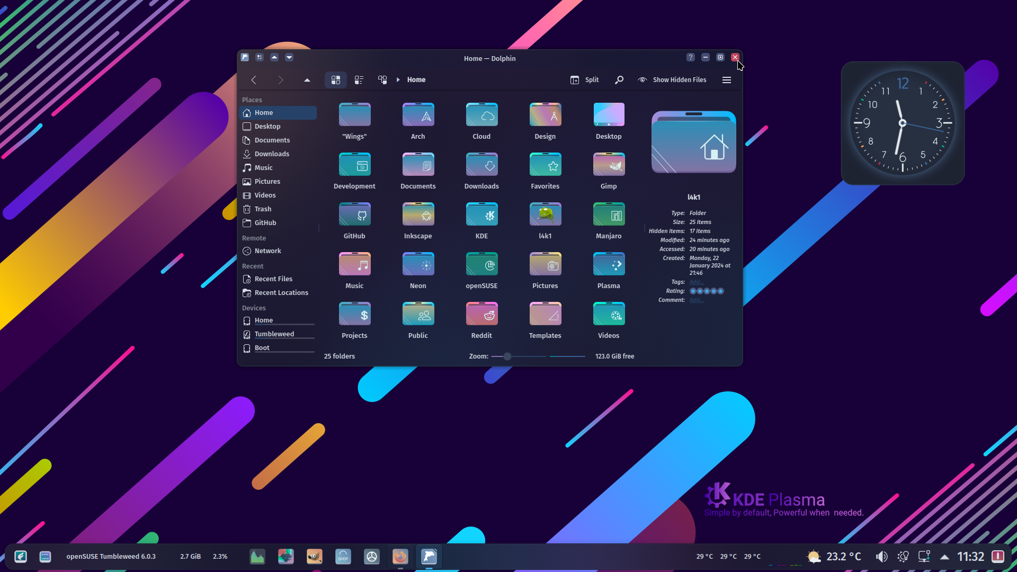The height and width of the screenshot is (572, 1017).
Task: Add a tag in info panel
Action: click(696, 282)
